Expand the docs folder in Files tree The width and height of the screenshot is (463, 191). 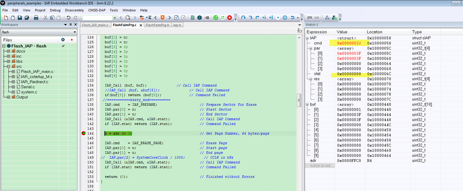click(8, 51)
